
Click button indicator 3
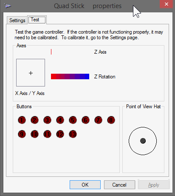pyautogui.click(x=47, y=120)
